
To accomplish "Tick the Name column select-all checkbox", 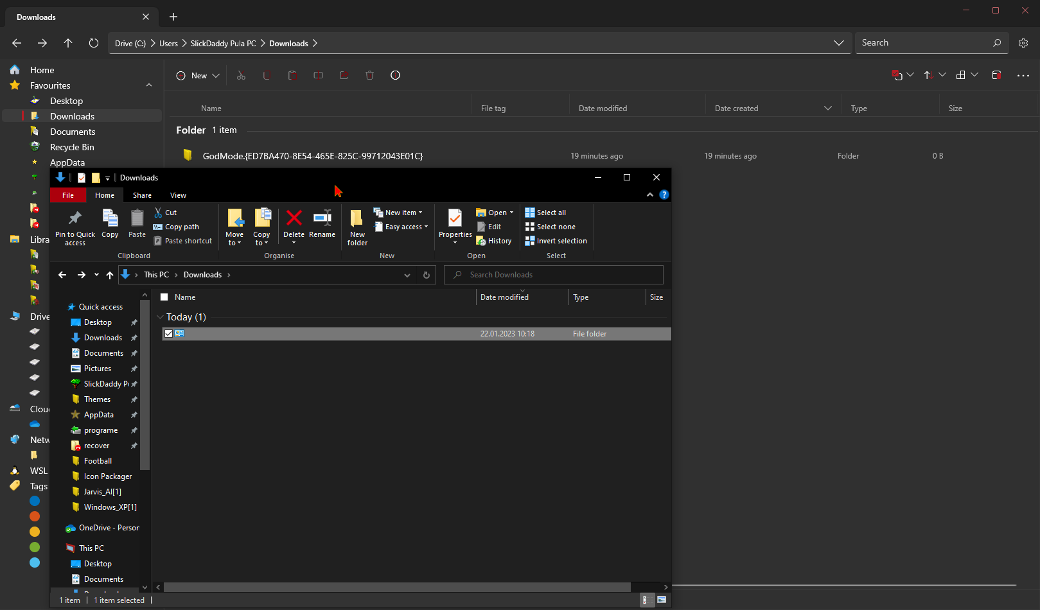I will tap(165, 297).
